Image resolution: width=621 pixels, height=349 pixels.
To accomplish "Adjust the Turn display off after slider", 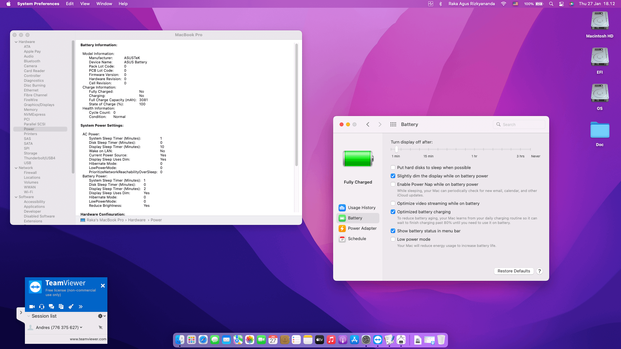I will pyautogui.click(x=397, y=149).
